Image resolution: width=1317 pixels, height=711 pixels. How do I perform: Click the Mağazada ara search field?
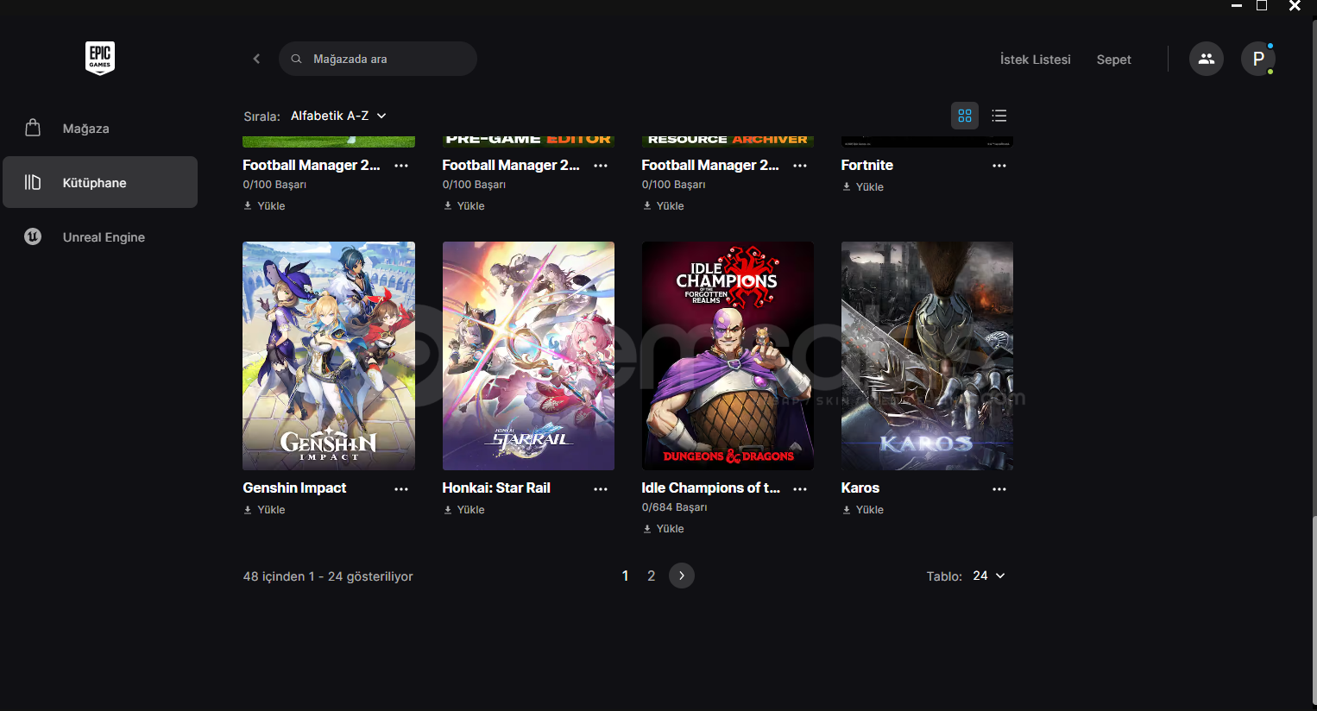click(378, 59)
